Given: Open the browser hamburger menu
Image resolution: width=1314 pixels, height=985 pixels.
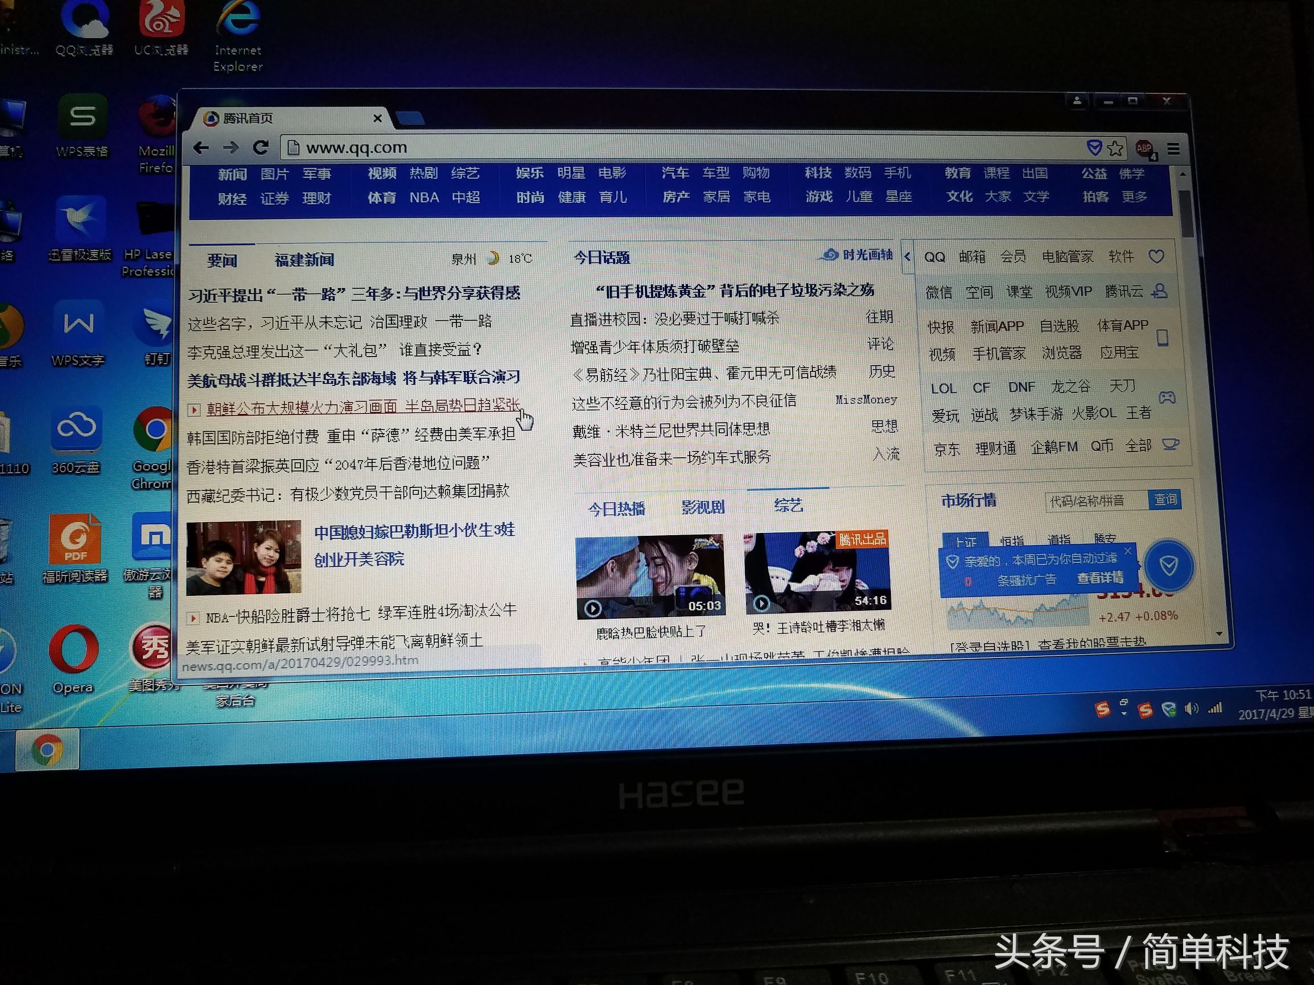Looking at the screenshot, I should click(x=1174, y=148).
